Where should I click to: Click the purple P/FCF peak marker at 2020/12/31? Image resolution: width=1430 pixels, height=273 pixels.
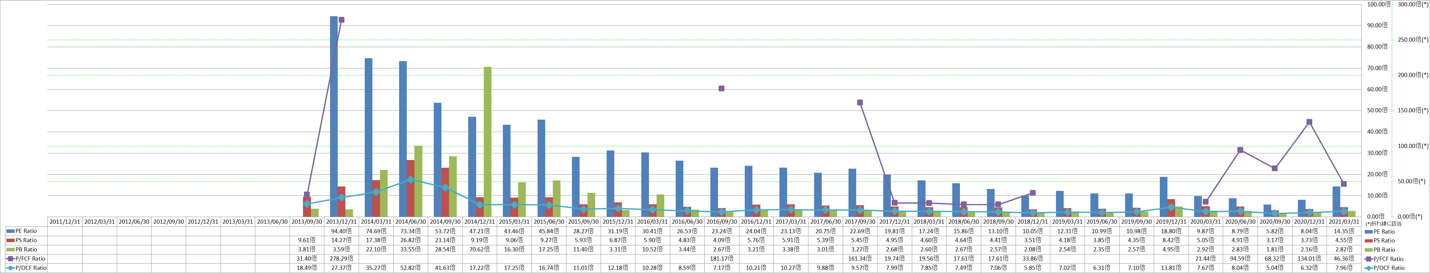(1309, 122)
